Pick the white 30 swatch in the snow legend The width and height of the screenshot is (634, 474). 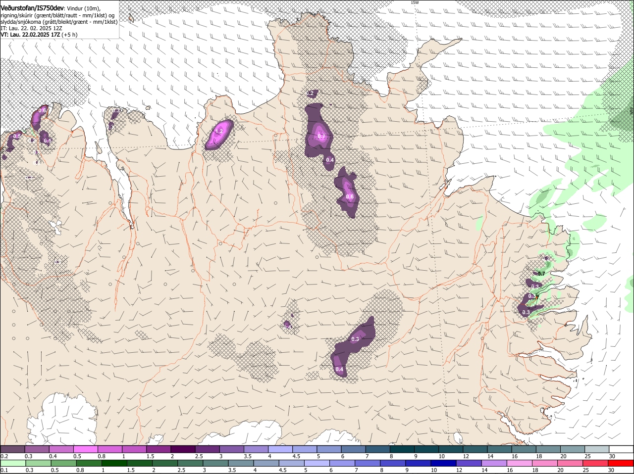(622, 448)
